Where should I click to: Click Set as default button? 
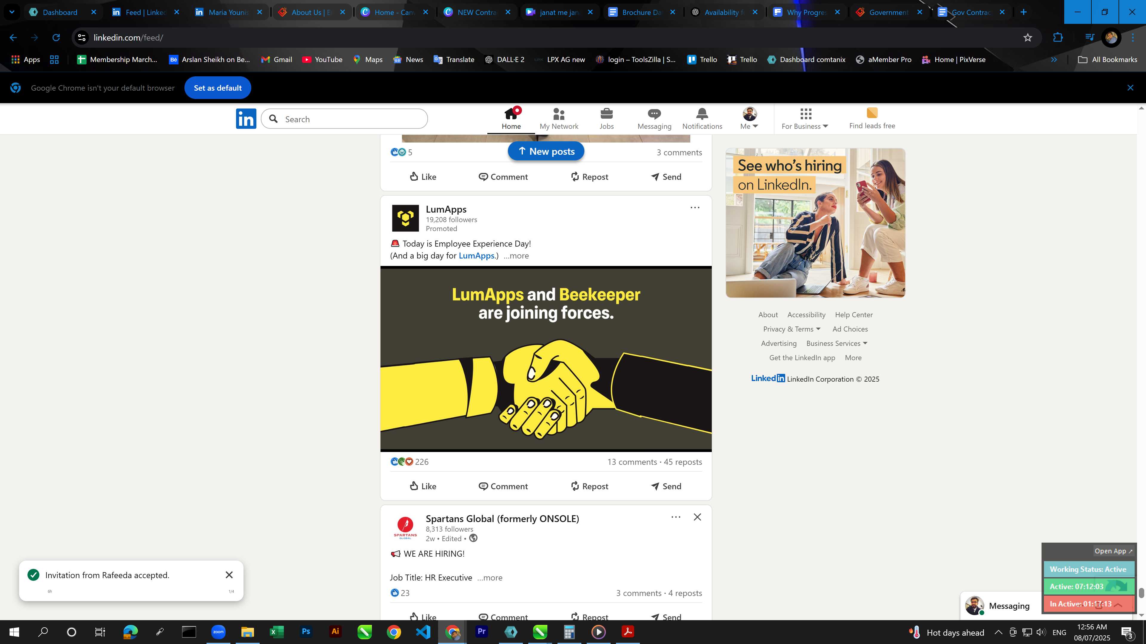[218, 88]
